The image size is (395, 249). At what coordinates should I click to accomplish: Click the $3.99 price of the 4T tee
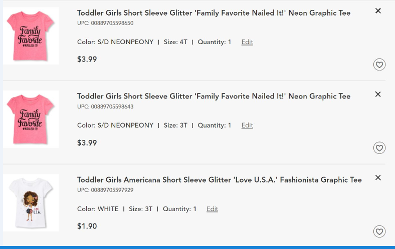(87, 59)
